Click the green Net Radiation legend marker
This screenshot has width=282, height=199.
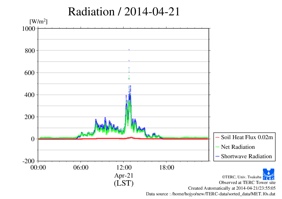217,147
